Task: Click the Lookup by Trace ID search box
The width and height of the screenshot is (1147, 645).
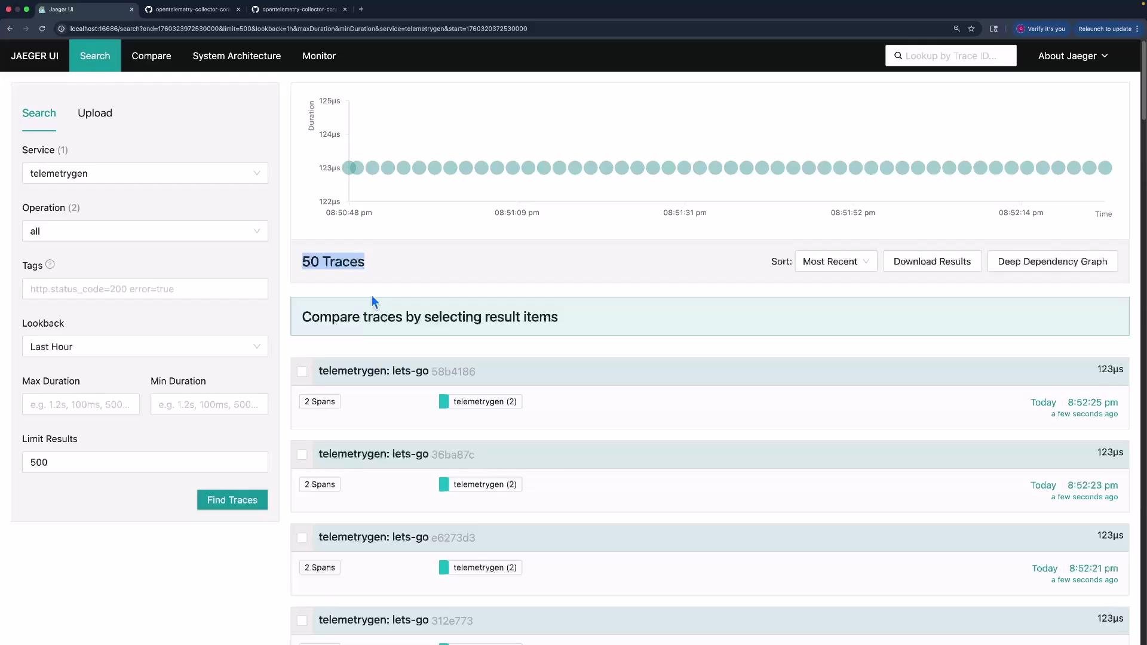Action: (951, 56)
